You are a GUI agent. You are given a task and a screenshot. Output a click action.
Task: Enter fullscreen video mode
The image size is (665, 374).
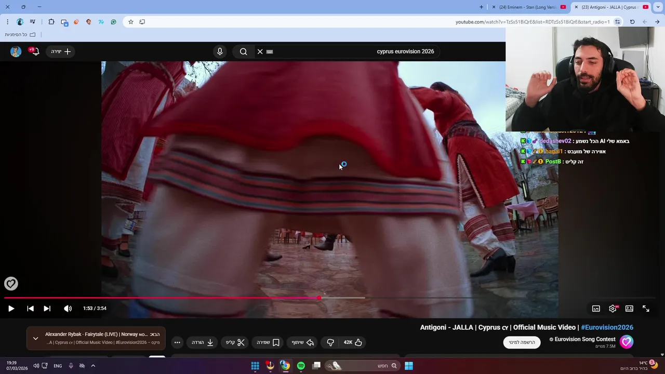646,309
